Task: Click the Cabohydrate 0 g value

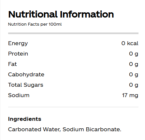Action: coord(134,75)
